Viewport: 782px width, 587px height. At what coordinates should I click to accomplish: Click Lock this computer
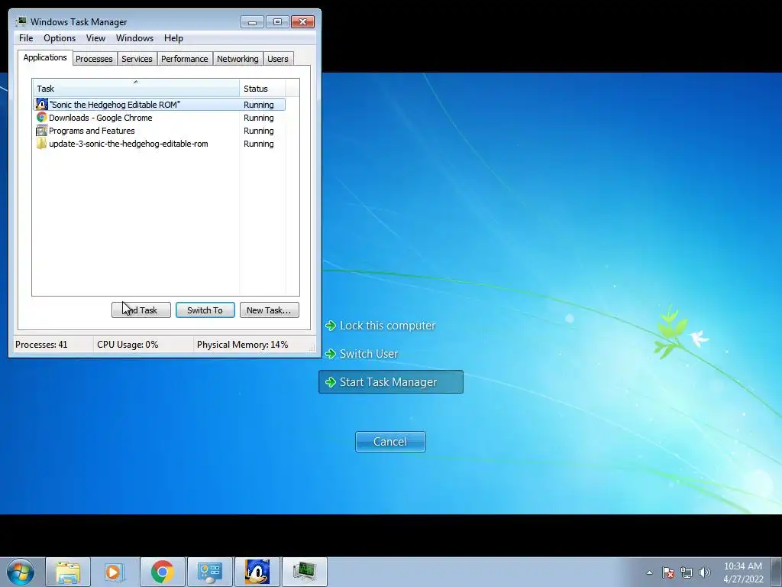pyautogui.click(x=387, y=326)
